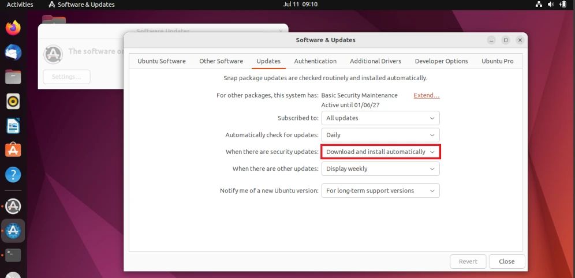Maximize the Software & Updates window
This screenshot has height=278, width=575.
click(506, 40)
